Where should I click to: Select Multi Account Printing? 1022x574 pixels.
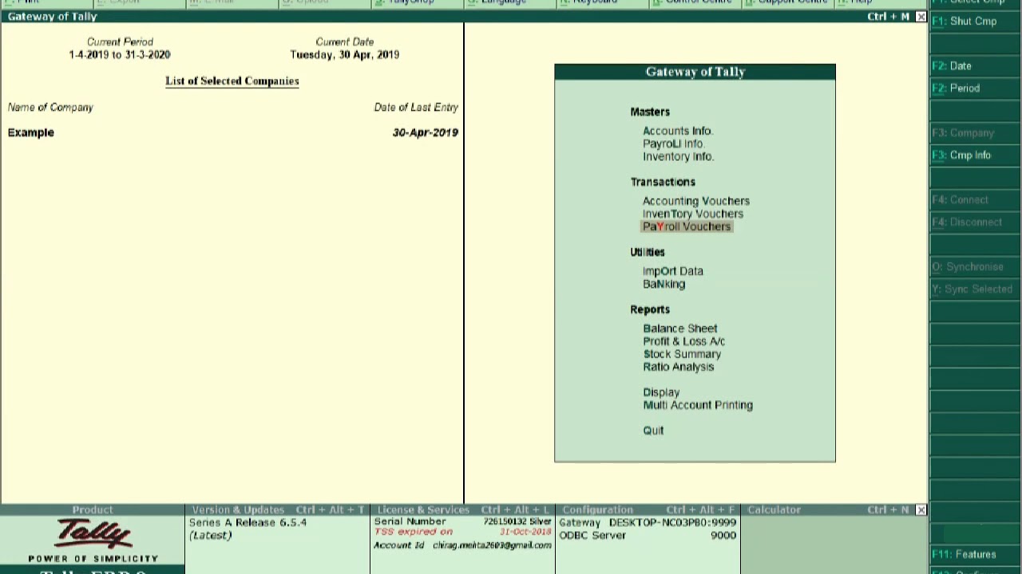pyautogui.click(x=698, y=405)
